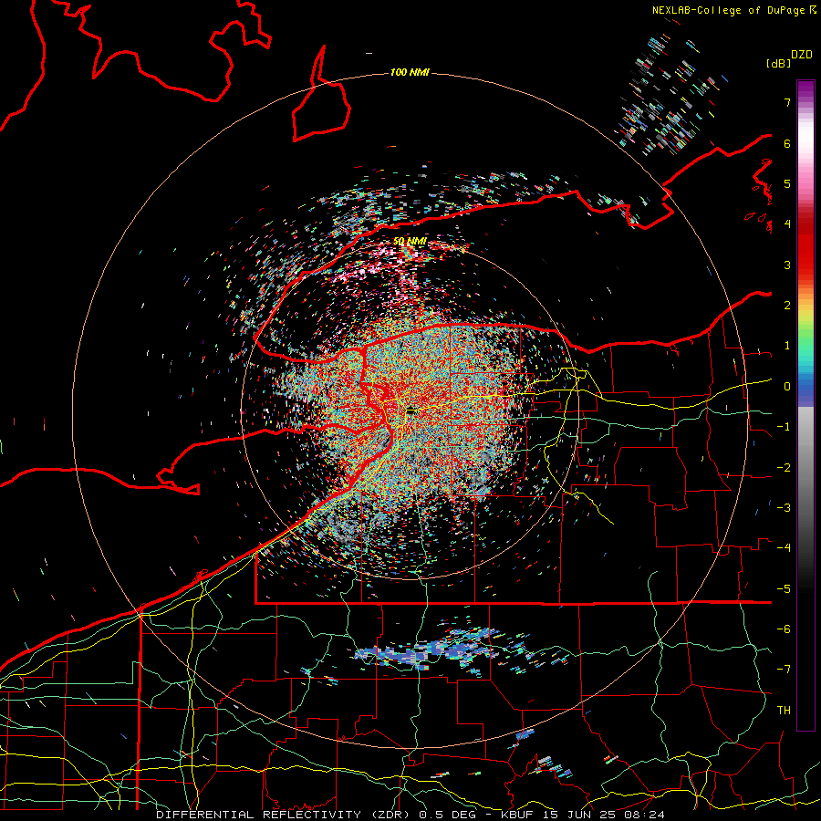This screenshot has height=821, width=821.
Task: Click the -2 tick on color scale
Action: 784,467
